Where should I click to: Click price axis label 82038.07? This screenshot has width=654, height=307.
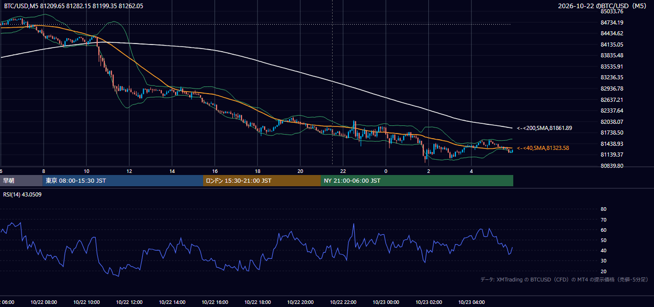[x=612, y=122]
